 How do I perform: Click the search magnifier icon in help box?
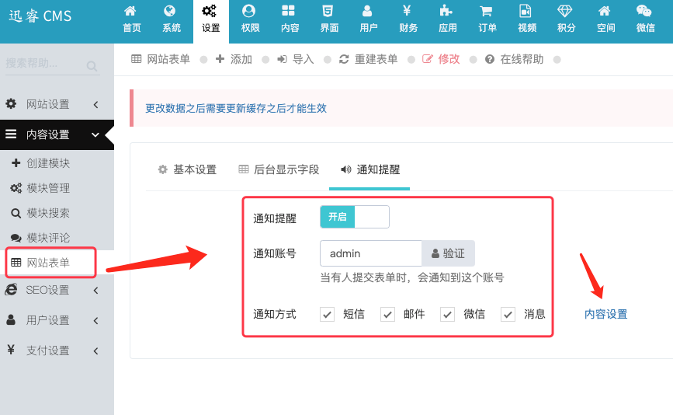coord(92,66)
